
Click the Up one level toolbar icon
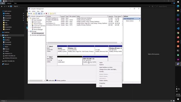[x=34, y=14]
